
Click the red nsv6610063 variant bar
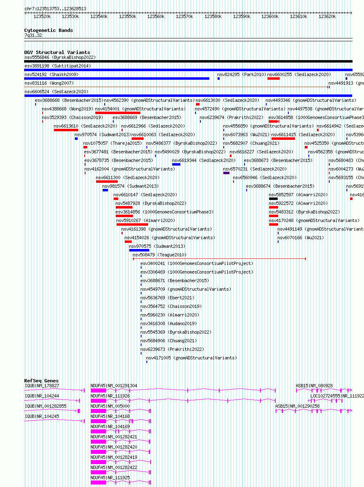[137, 139]
